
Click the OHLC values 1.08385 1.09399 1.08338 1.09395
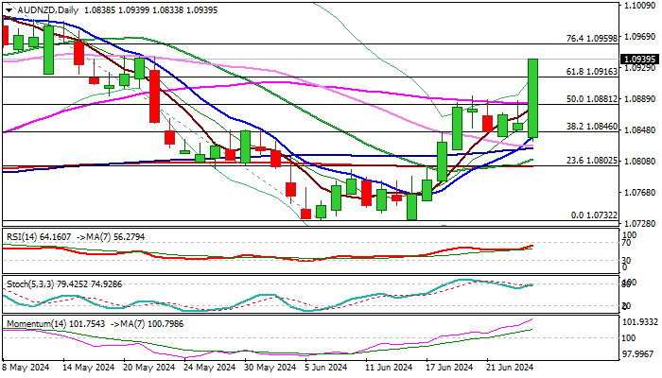[x=151, y=10]
